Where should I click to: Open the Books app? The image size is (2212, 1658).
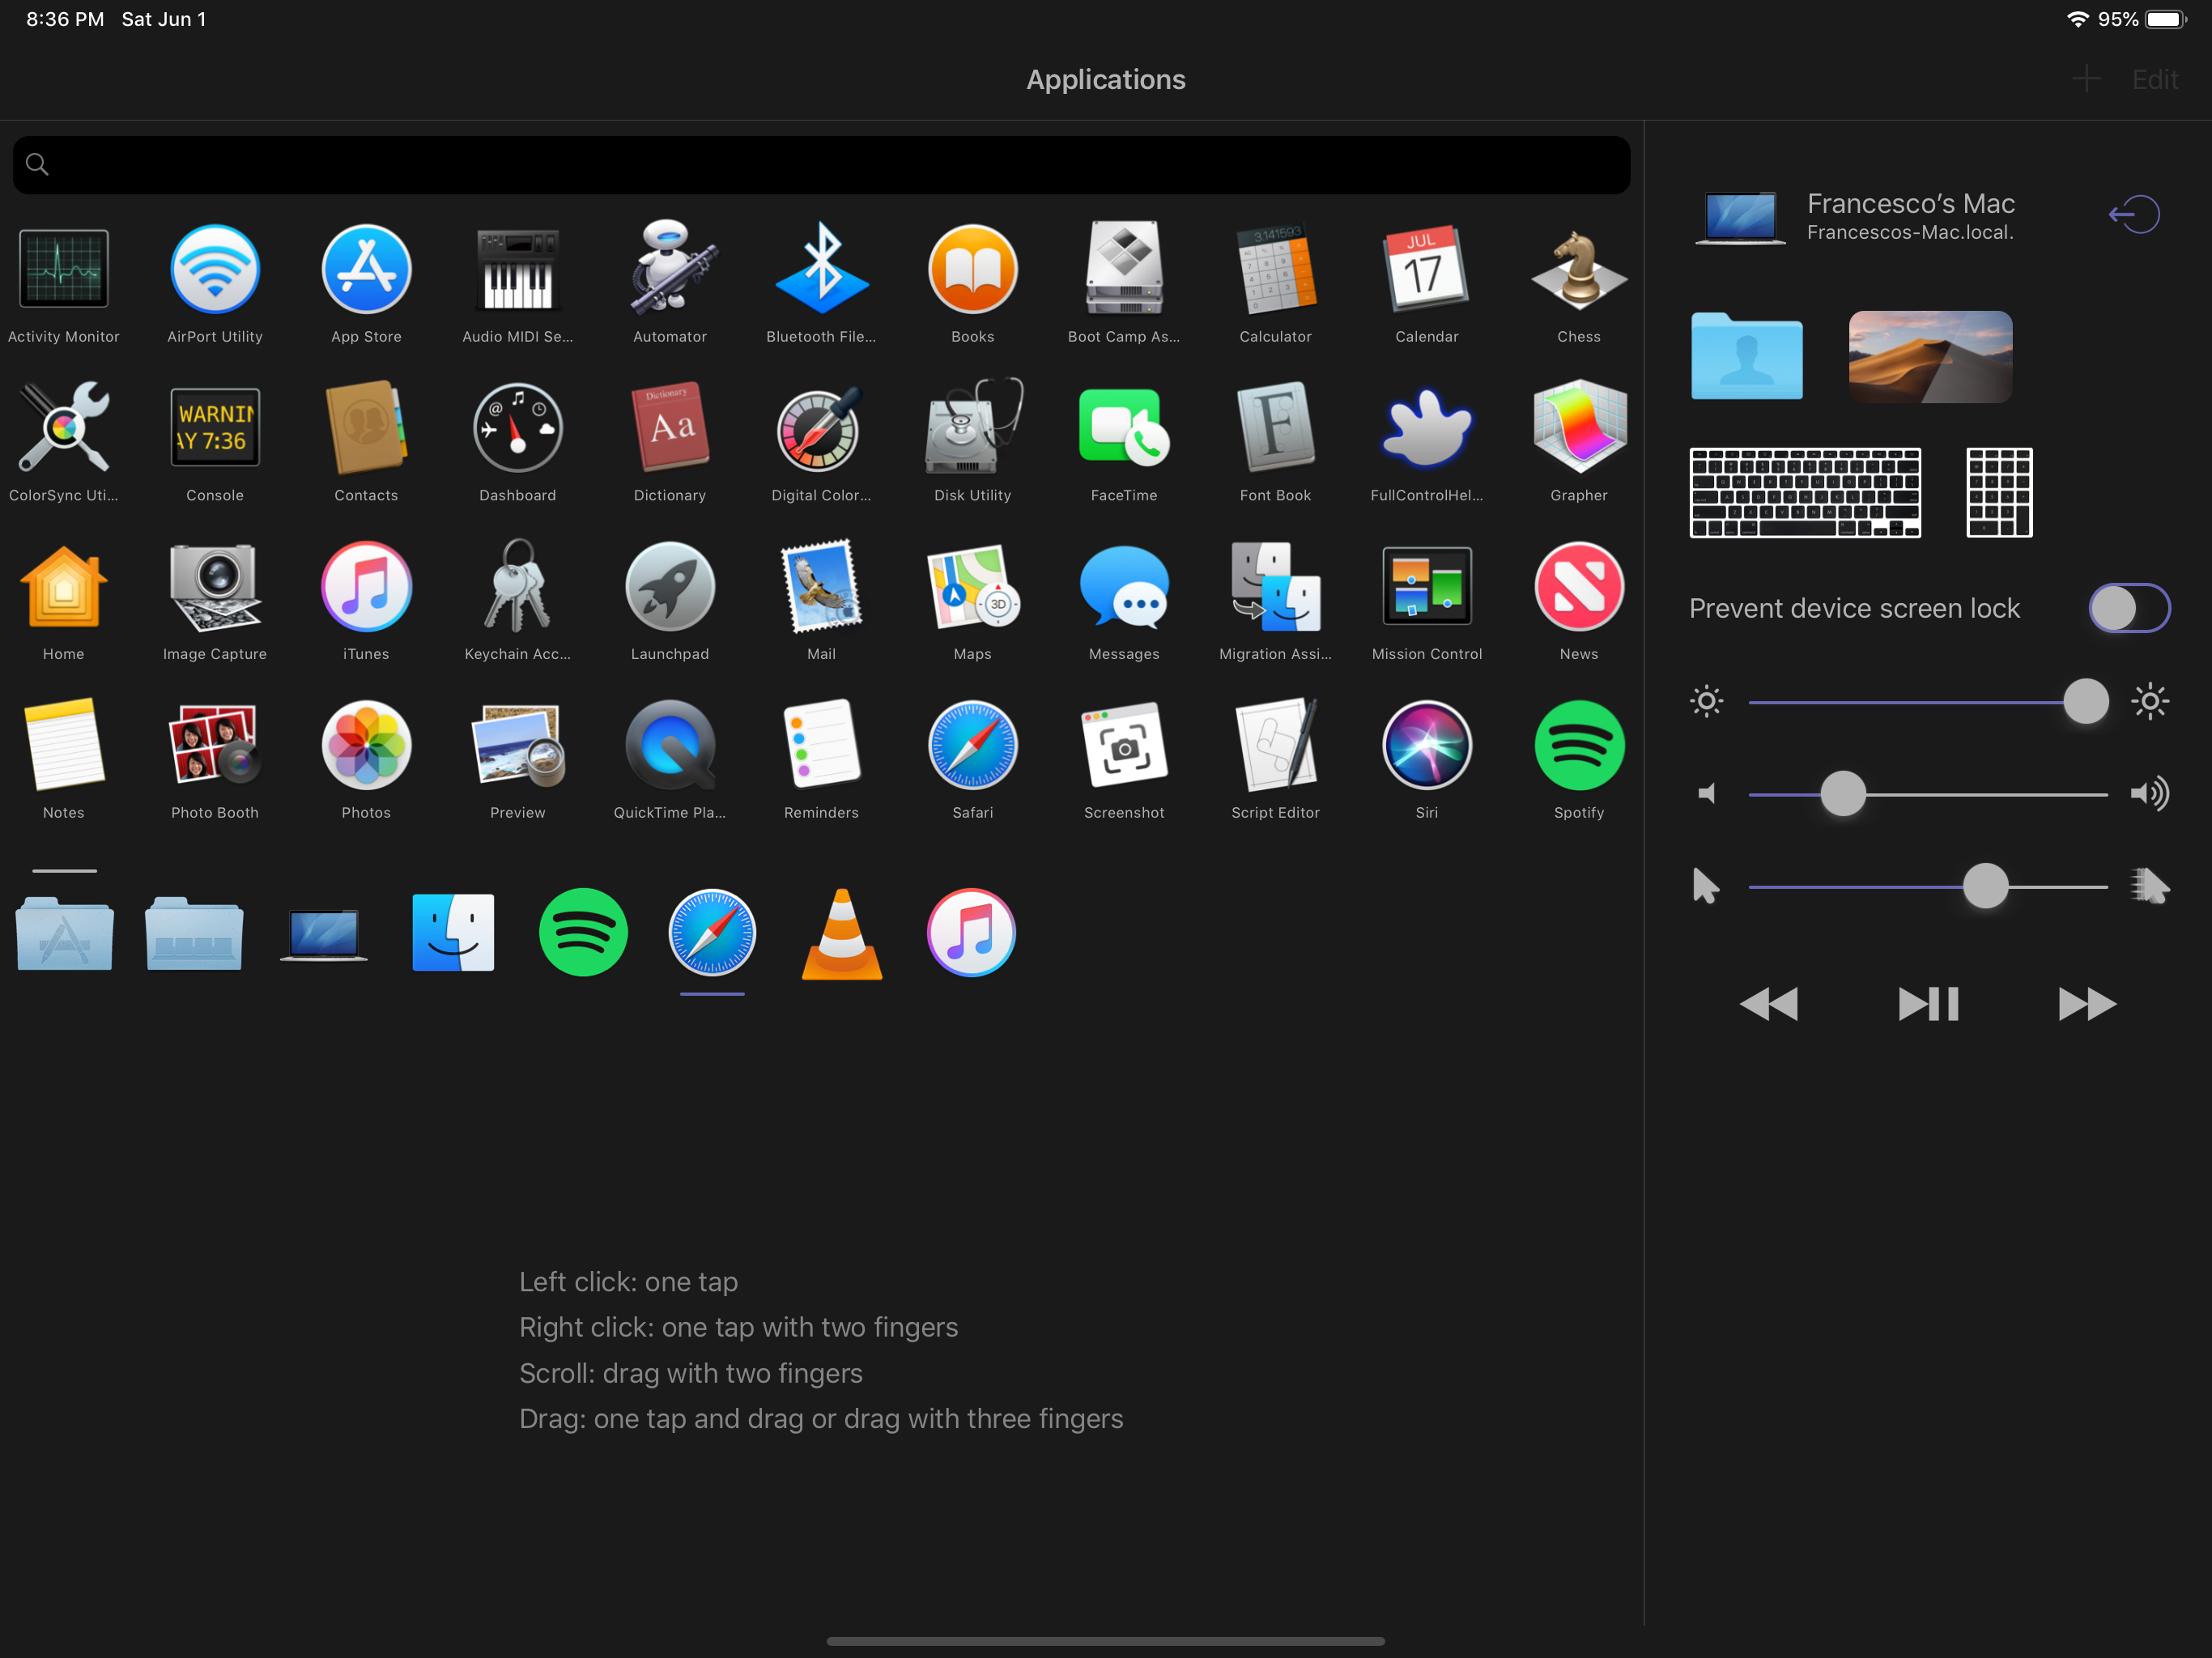[x=973, y=269]
